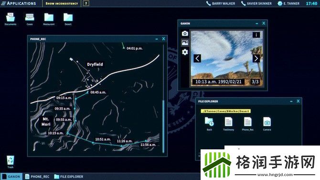Switch to Ganon in the taskbar

[11, 177]
